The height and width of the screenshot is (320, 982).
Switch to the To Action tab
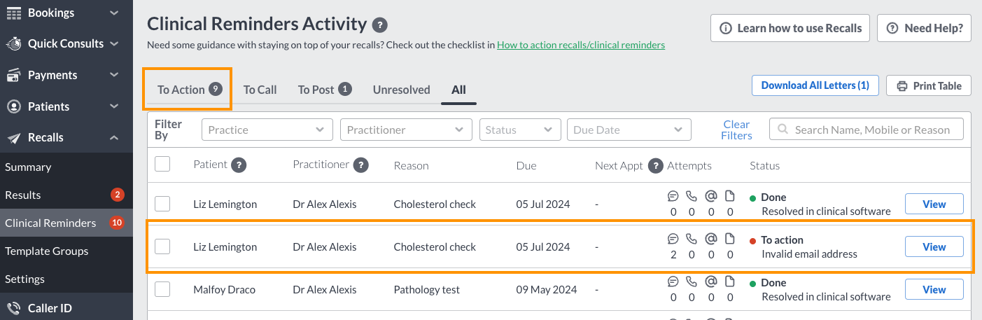(189, 90)
